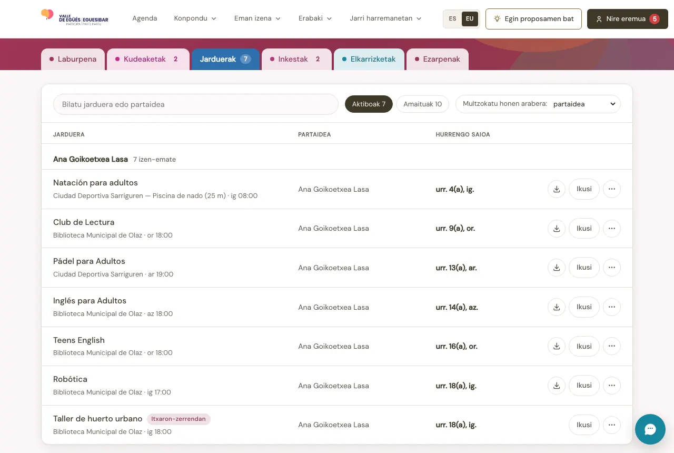Viewport: 674px width, 453px height.
Task: Show Aktiboak 7 activities
Action: (x=369, y=104)
